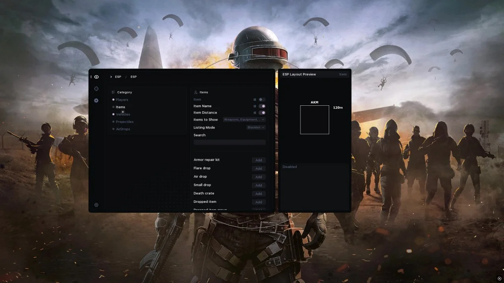Screen dimensions: 504x283
Task: Turn off the Item Distance toggle
Action: click(262, 113)
